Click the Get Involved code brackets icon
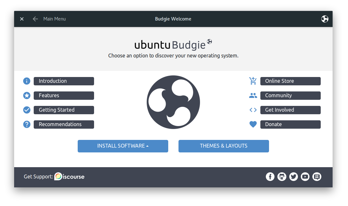348x206 pixels. pos(253,110)
